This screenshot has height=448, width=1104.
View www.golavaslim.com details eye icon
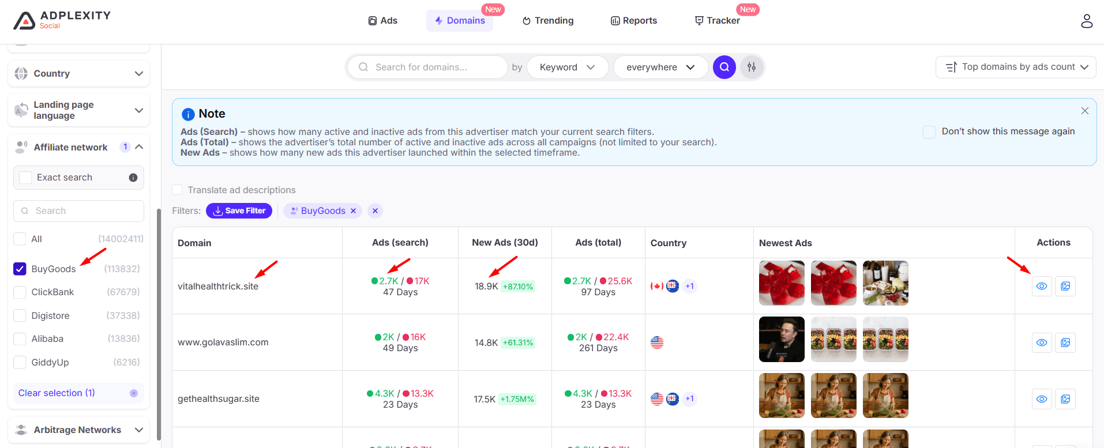pyautogui.click(x=1042, y=342)
